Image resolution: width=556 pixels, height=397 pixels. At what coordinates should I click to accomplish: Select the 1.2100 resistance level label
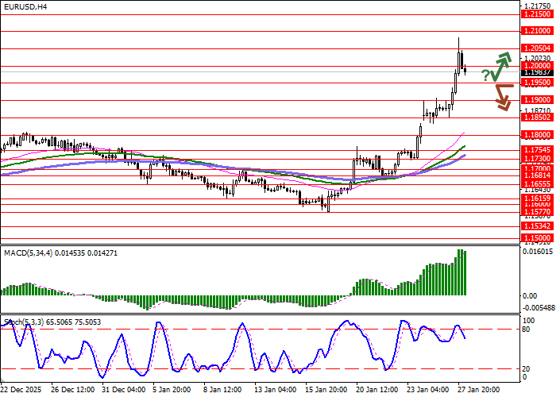pos(538,31)
